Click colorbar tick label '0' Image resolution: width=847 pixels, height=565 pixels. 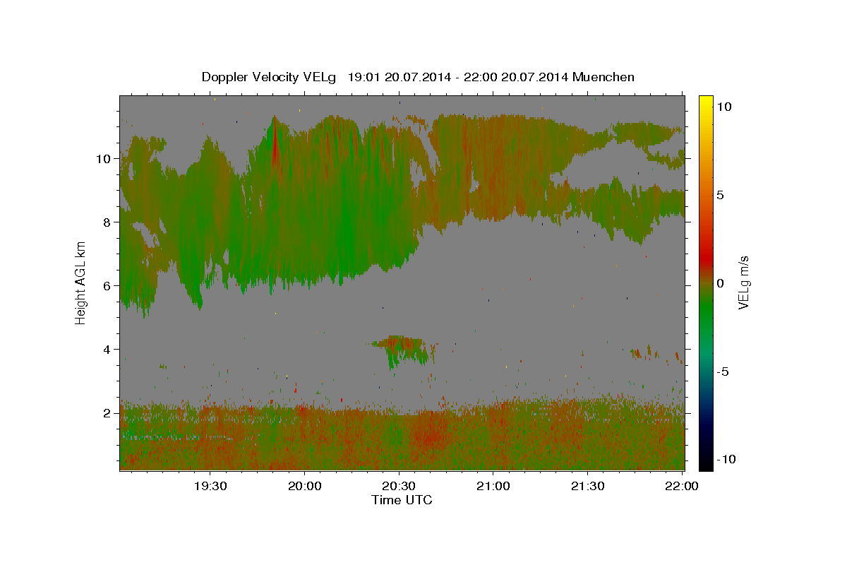point(720,283)
